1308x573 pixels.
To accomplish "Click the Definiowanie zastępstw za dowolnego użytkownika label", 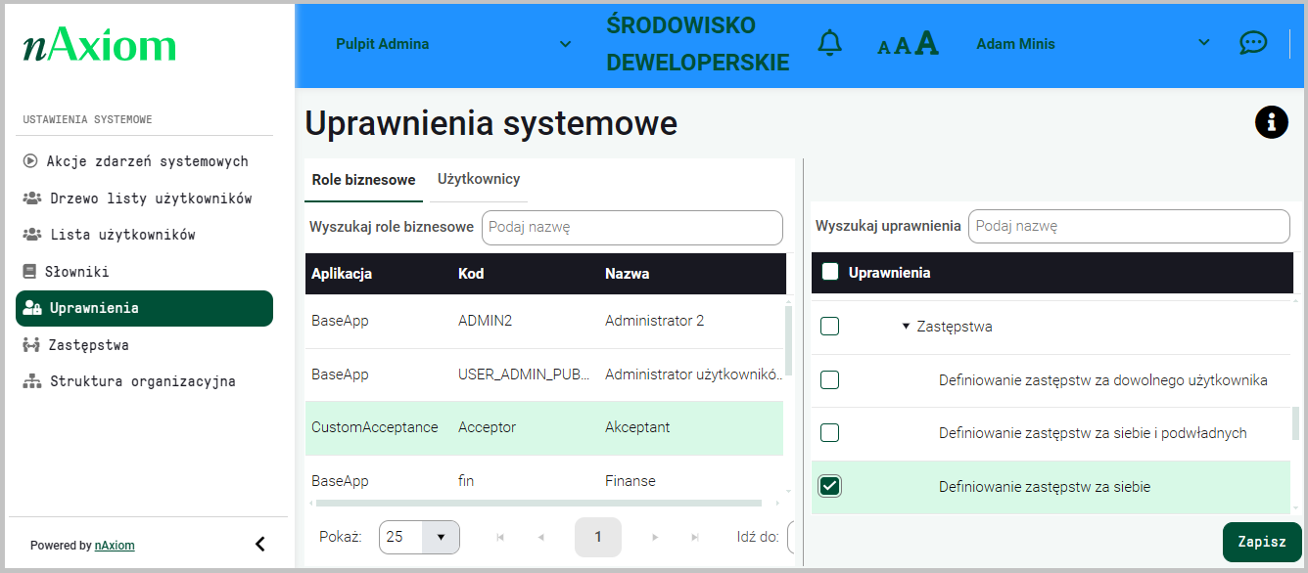I will pos(1103,379).
